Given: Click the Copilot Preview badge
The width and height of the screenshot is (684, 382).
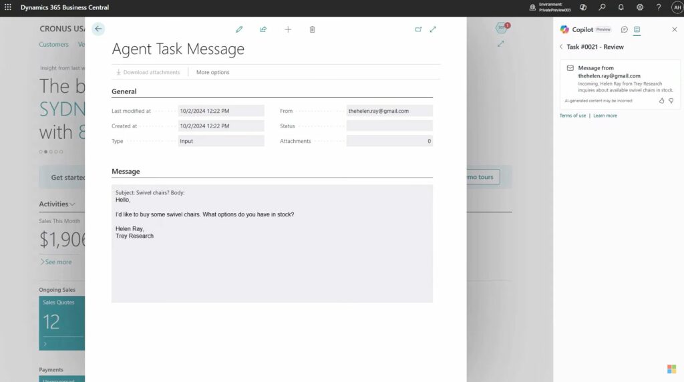Looking at the screenshot, I should click(x=603, y=29).
